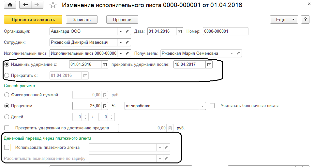Expand the tariff dropdown
The image size is (315, 167).
pyautogui.click(x=160, y=159)
